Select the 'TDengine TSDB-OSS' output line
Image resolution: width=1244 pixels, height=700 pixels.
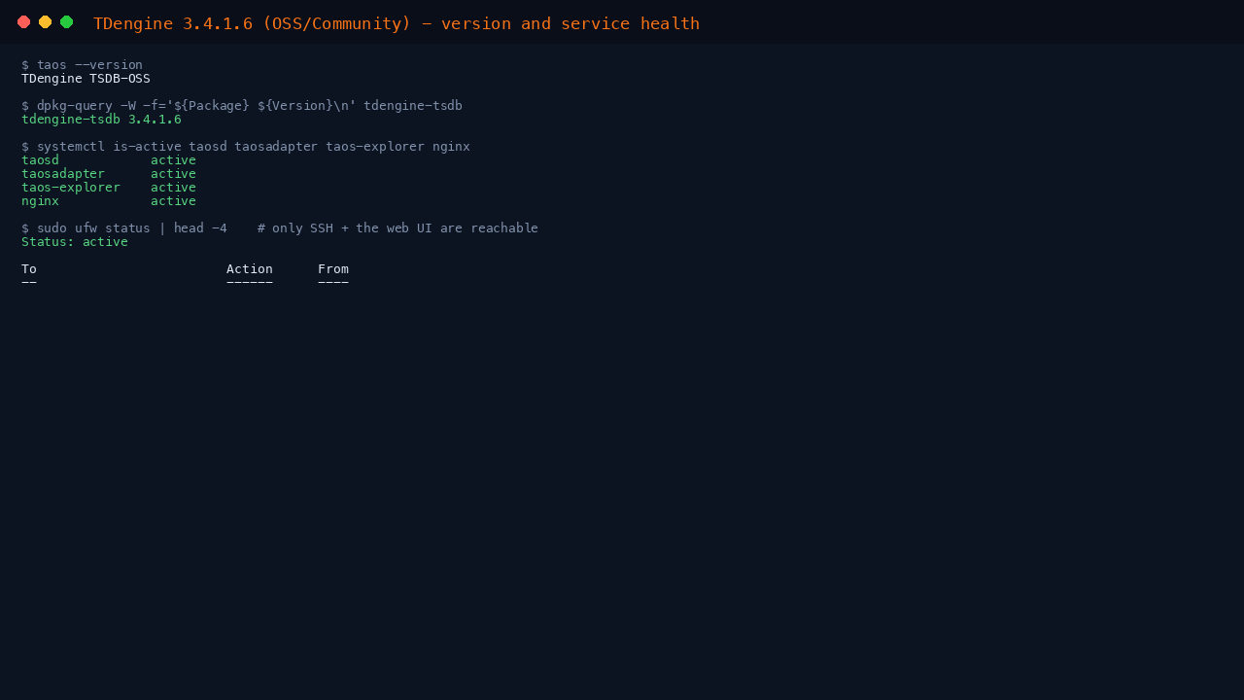pos(86,79)
